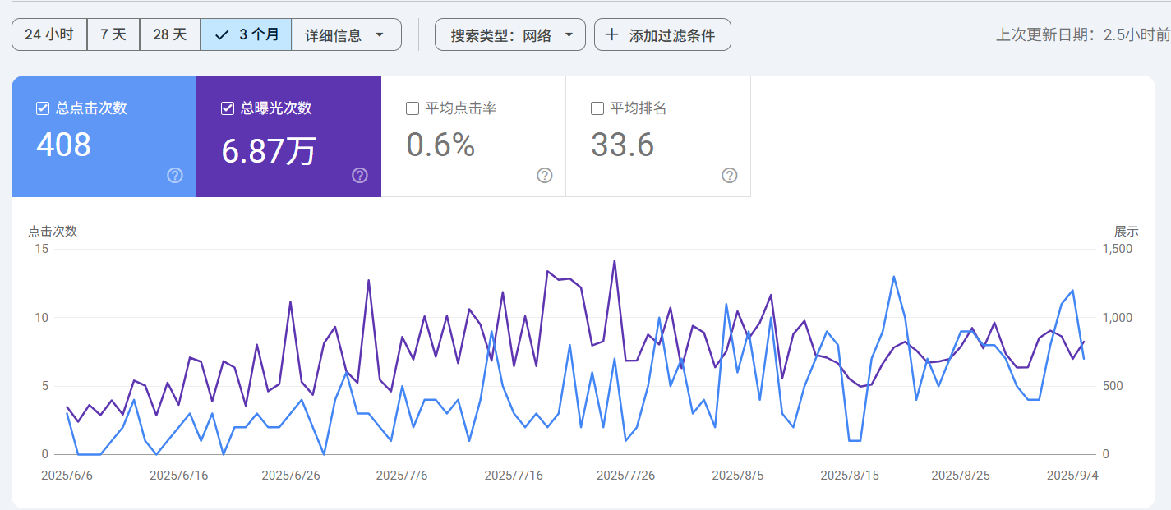This screenshot has height=510, width=1171.
Task: Click the plus icon in 添加过滤条件
Action: pos(611,34)
